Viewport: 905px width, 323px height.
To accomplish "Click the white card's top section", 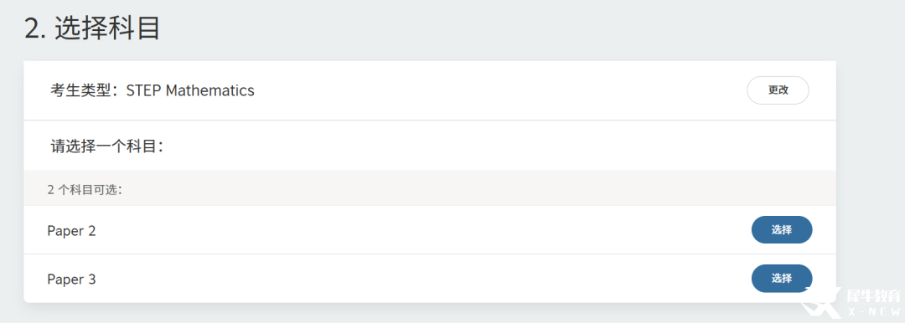I will tap(430, 90).
